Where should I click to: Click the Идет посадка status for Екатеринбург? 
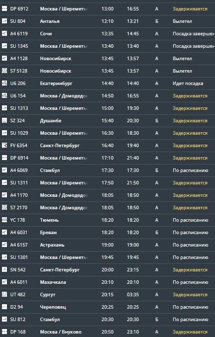point(188,84)
